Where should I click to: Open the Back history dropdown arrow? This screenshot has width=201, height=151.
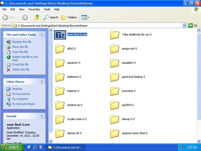(x=18, y=17)
